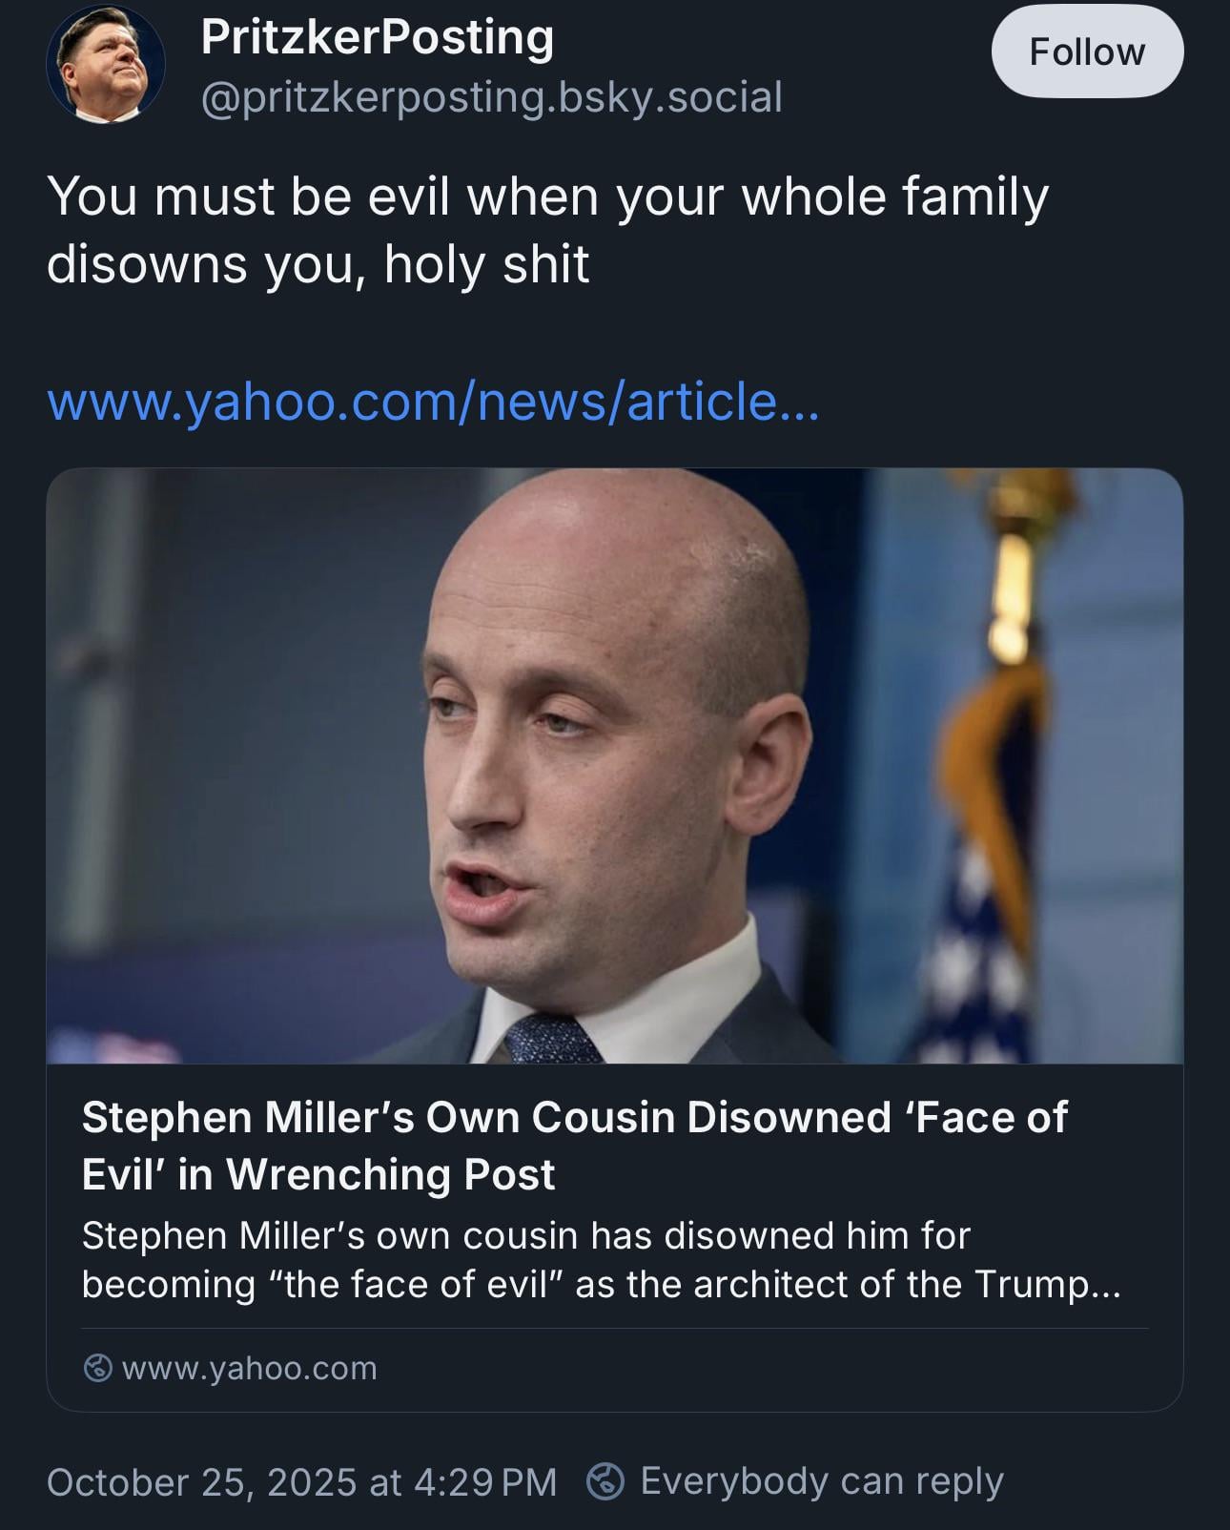This screenshot has width=1230, height=1530.
Task: Click 'disowns you, holy shit' post line
Action: [318, 263]
